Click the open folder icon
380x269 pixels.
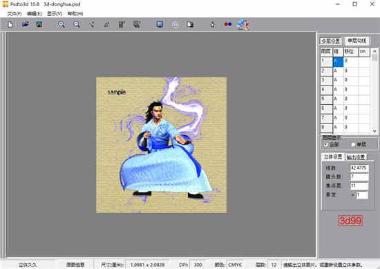(x=25, y=24)
